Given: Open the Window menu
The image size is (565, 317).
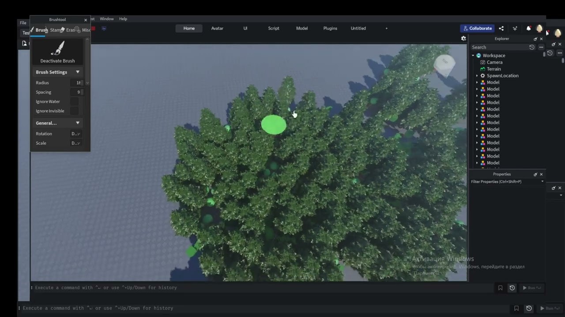Looking at the screenshot, I should point(107,19).
